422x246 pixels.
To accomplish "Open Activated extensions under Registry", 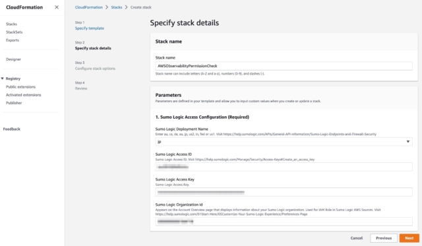I will [x=24, y=95].
